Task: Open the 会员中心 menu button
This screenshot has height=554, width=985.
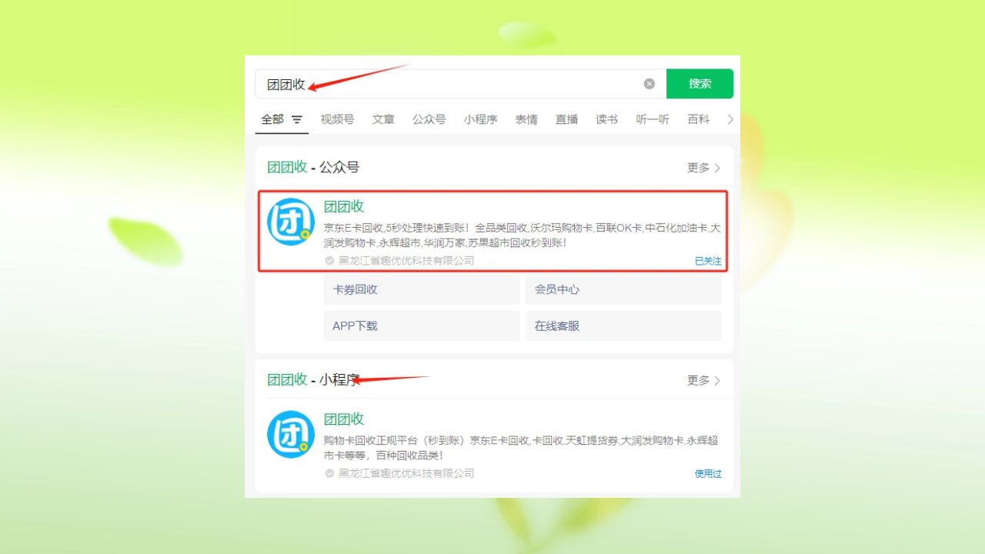Action: point(623,289)
